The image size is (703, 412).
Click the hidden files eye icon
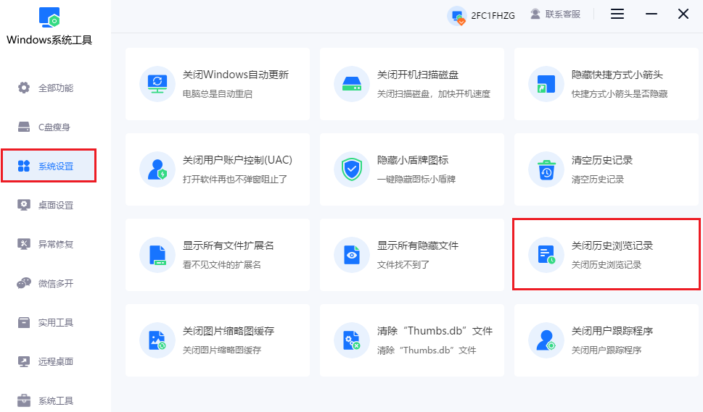352,255
